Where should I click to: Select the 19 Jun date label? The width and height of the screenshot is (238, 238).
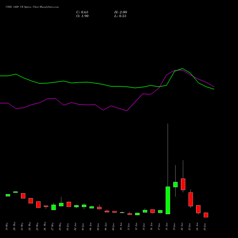[174, 227]
